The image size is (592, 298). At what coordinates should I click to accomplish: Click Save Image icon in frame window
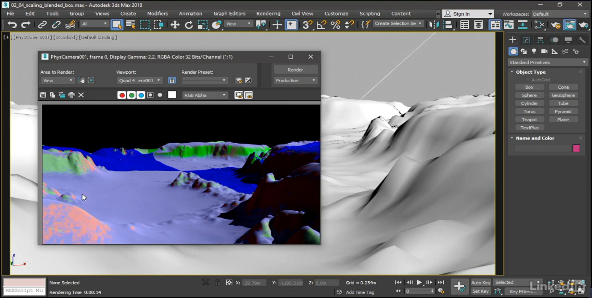(43, 95)
